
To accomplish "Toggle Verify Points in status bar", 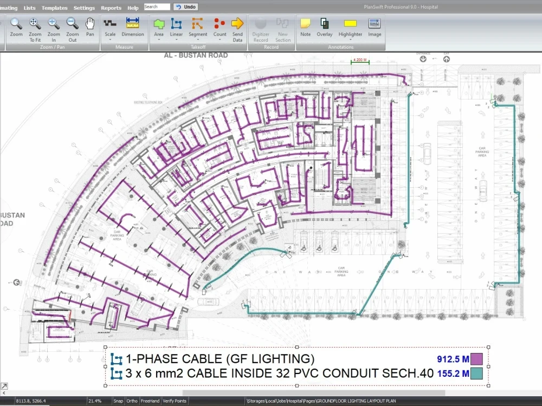I will (x=175, y=401).
